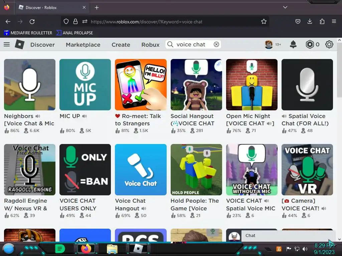This screenshot has width=342, height=256.
Task: Click 'Hold People: The Game' title
Action: tap(195, 205)
